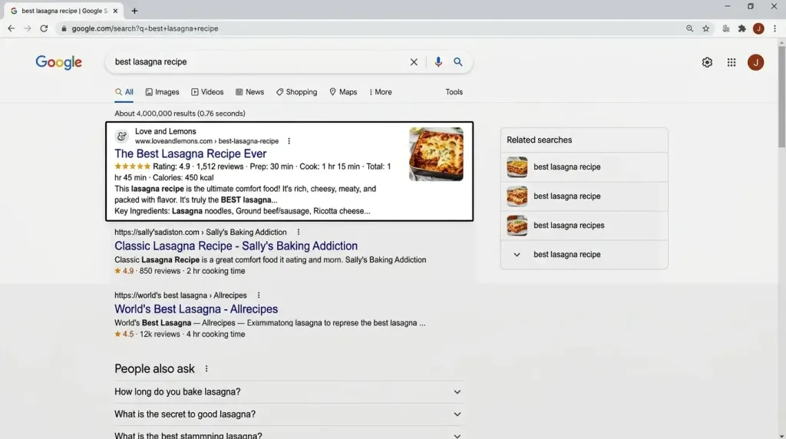This screenshot has height=439, width=786.
Task: Open the zoom magnifier icon in address bar
Action: point(690,28)
